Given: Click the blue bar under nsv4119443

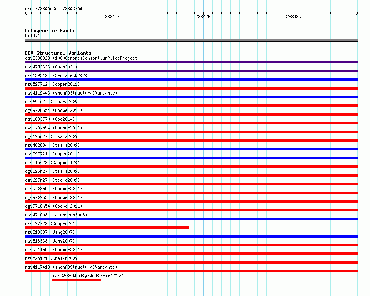Looking at the screenshot, I should coord(191,97).
